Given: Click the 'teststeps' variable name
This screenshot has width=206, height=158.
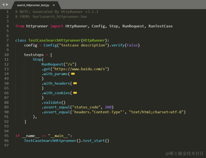Looking at the screenshot, I should point(34,55).
